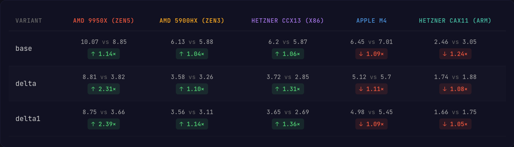Click the green 1.04× speedup badge
The height and width of the screenshot is (147, 514).
(192, 54)
